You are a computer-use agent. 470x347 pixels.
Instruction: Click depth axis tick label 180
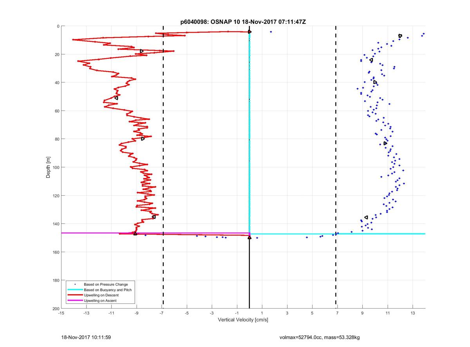[55, 280]
